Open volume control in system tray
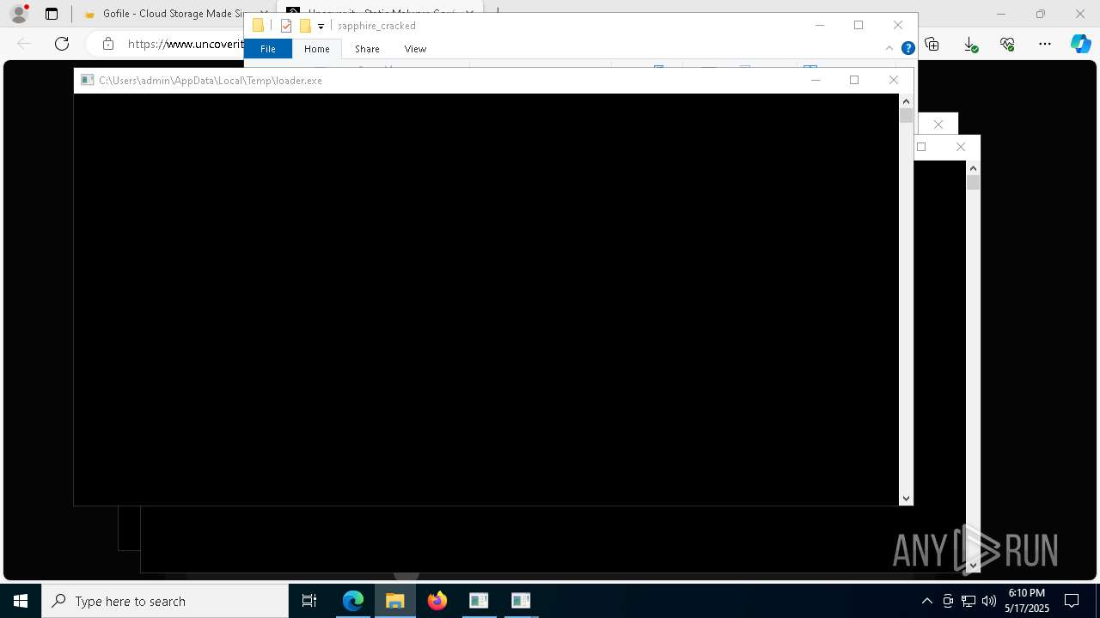 (x=989, y=601)
